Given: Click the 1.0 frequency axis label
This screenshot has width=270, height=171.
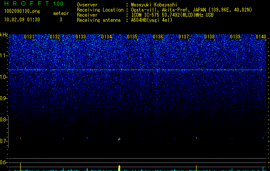Looking at the screenshot, I should (x=4, y=77).
